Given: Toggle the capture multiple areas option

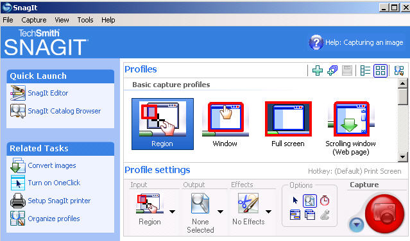Looking at the screenshot, I should point(295,215).
